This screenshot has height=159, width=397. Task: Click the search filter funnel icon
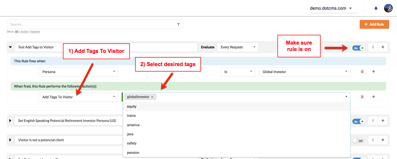179,24
